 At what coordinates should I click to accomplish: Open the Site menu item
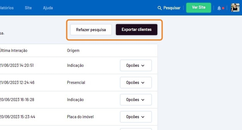(x=28, y=8)
